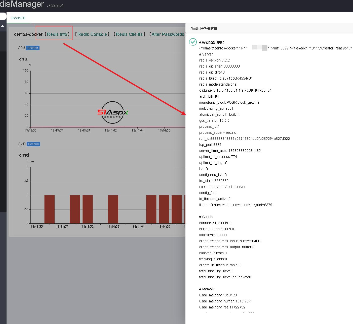Select the multiplexing_api:epoll line
Viewport: 353px width, 324px height.
(216, 108)
